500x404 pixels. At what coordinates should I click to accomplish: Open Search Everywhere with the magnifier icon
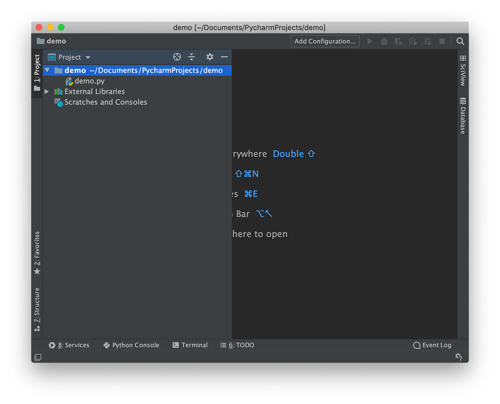(x=460, y=41)
